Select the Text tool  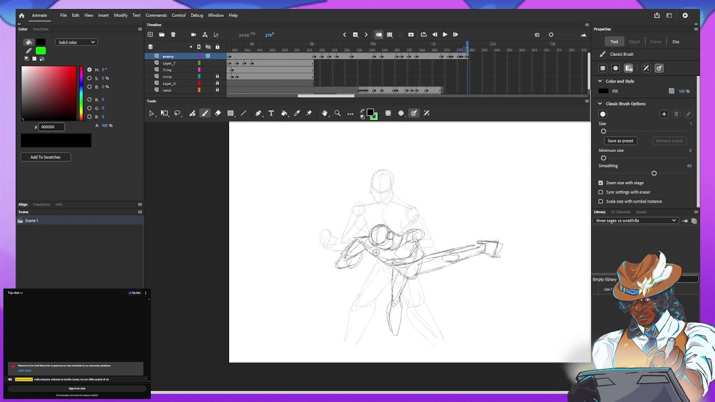[x=271, y=113]
